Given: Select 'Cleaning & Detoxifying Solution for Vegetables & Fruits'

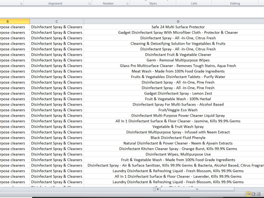Looking at the screenshot, I should tap(174, 44).
